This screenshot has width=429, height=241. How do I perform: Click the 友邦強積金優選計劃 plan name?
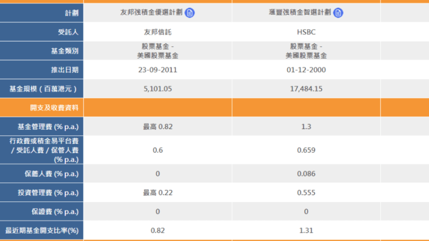coord(151,13)
